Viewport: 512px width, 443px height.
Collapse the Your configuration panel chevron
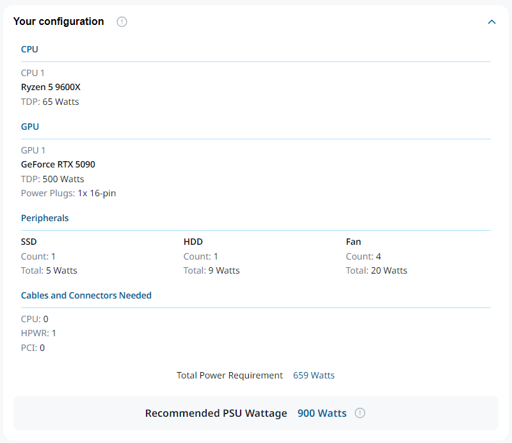(x=492, y=22)
